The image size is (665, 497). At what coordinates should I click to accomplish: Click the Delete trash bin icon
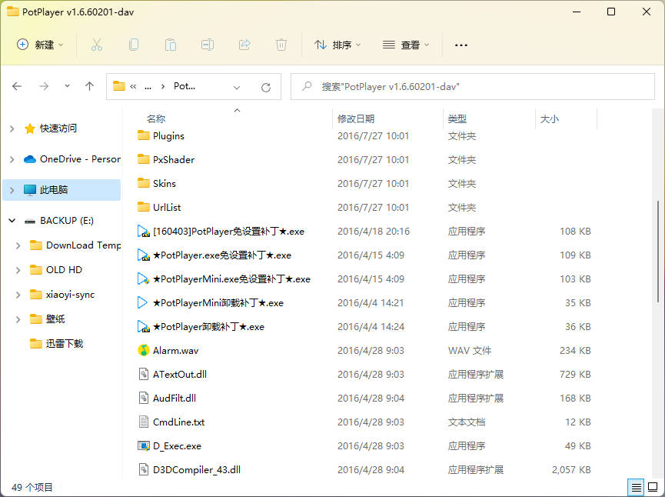click(281, 45)
